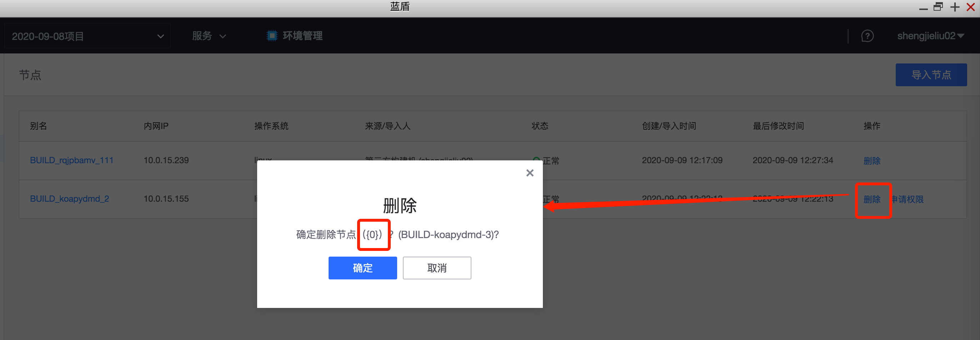Close the 蓝盾 window with red X
Image resolution: width=980 pixels, height=340 pixels.
pyautogui.click(x=970, y=7)
